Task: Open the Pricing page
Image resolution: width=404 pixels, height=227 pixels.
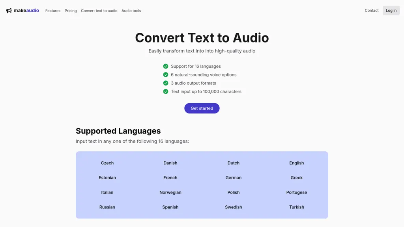Action: tap(70, 11)
